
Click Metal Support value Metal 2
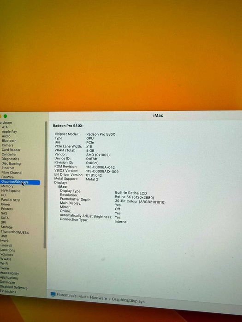[92, 179]
